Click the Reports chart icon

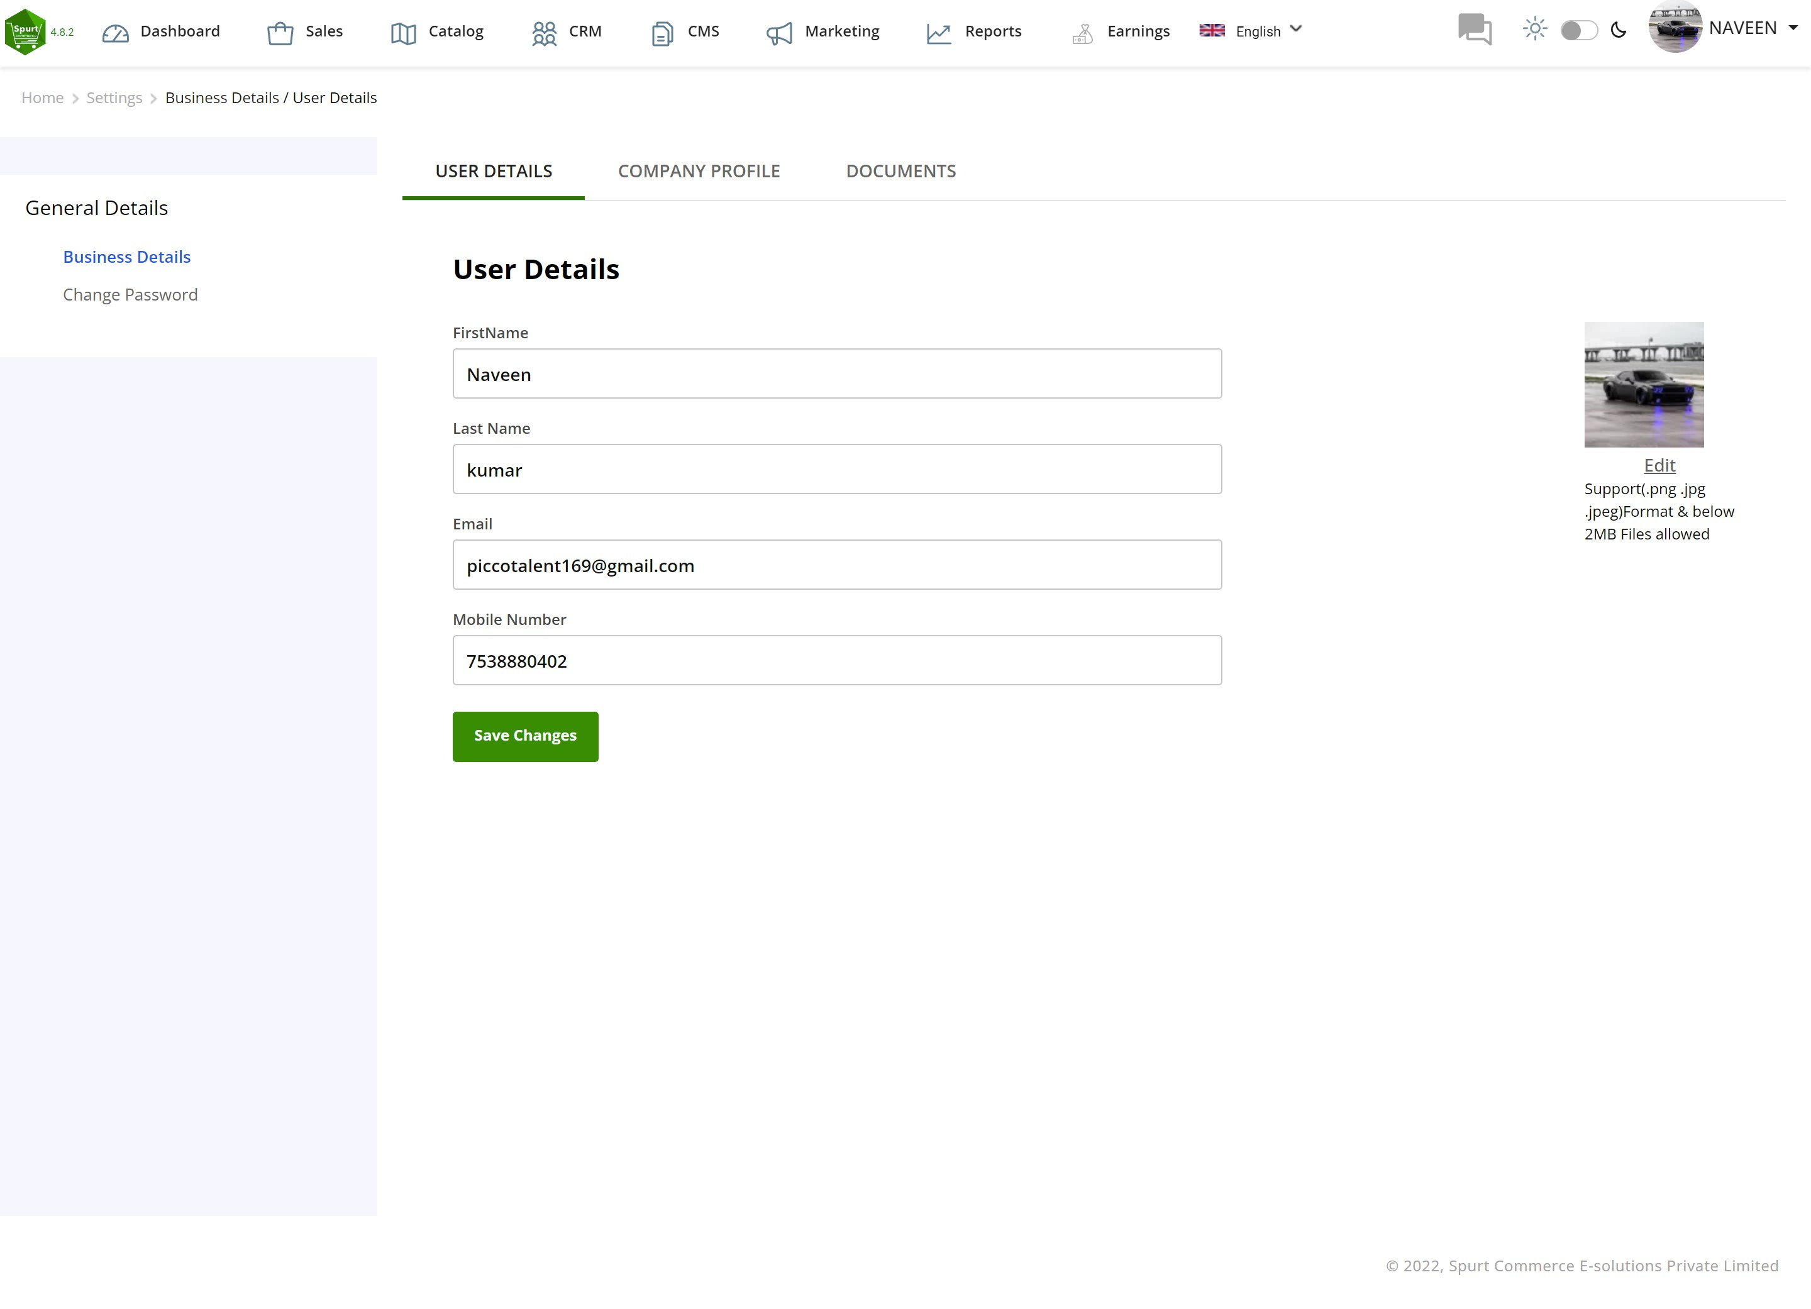(x=939, y=33)
